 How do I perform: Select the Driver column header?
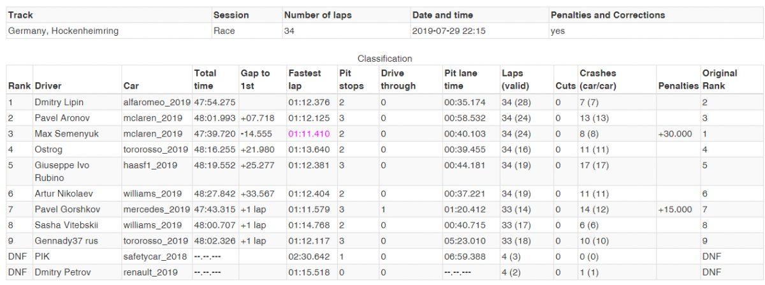pos(48,86)
